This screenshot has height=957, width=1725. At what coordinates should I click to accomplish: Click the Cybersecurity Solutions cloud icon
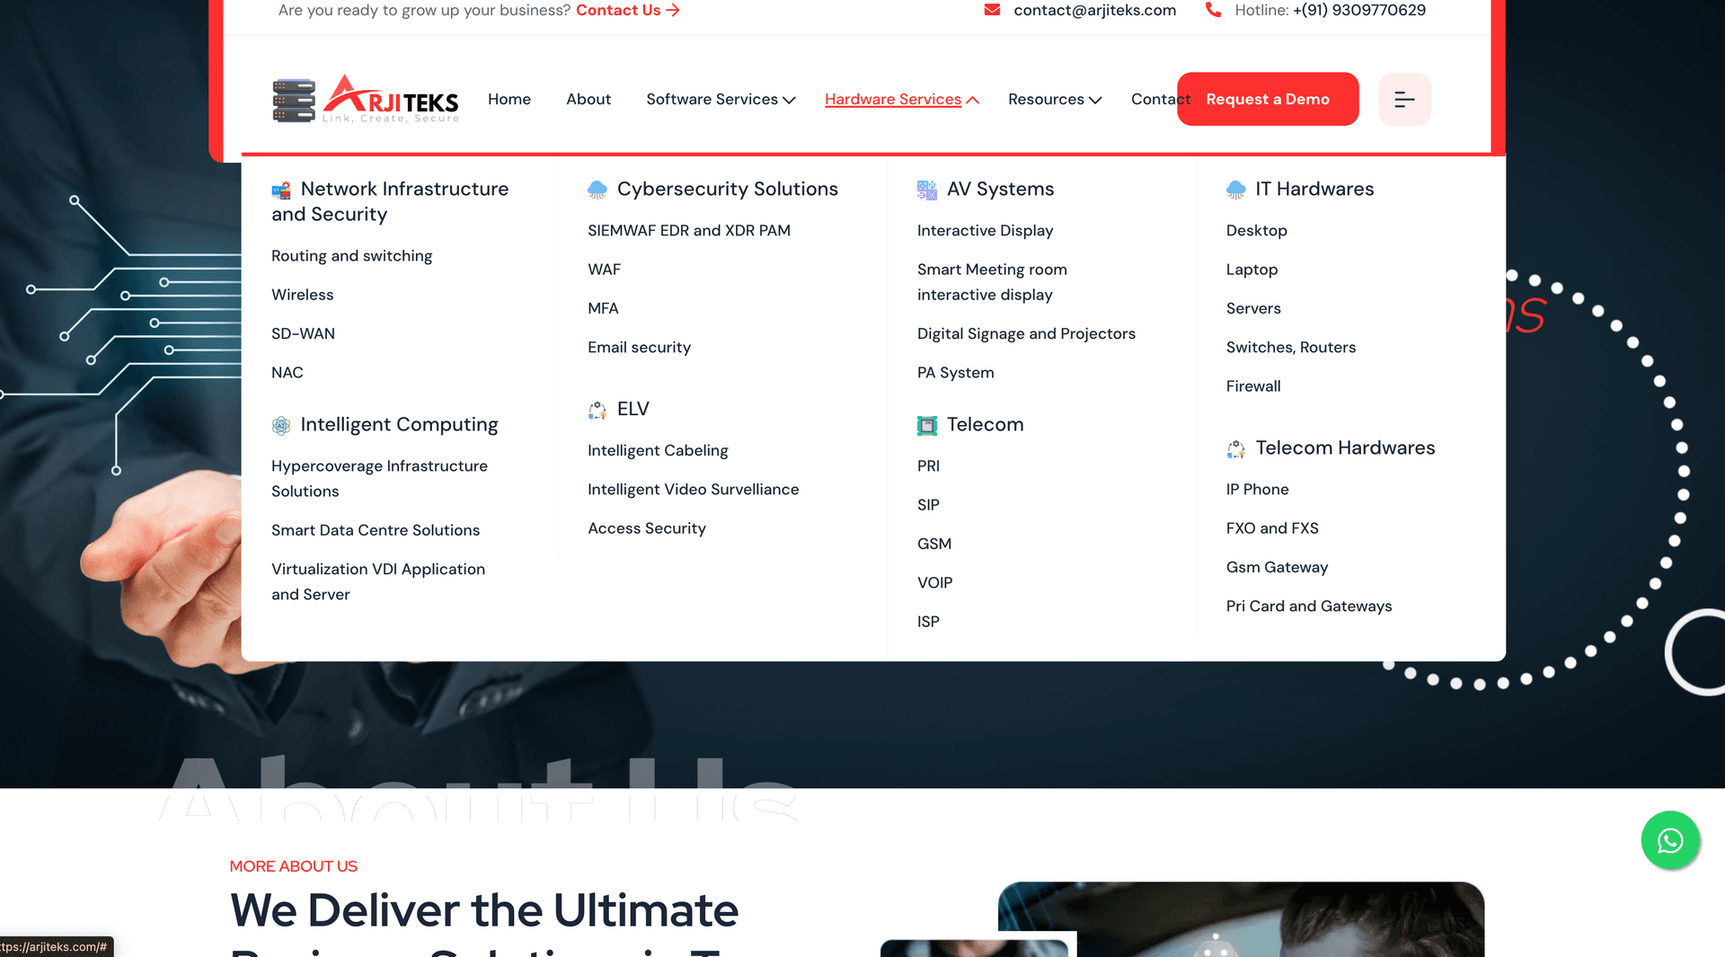pos(597,190)
